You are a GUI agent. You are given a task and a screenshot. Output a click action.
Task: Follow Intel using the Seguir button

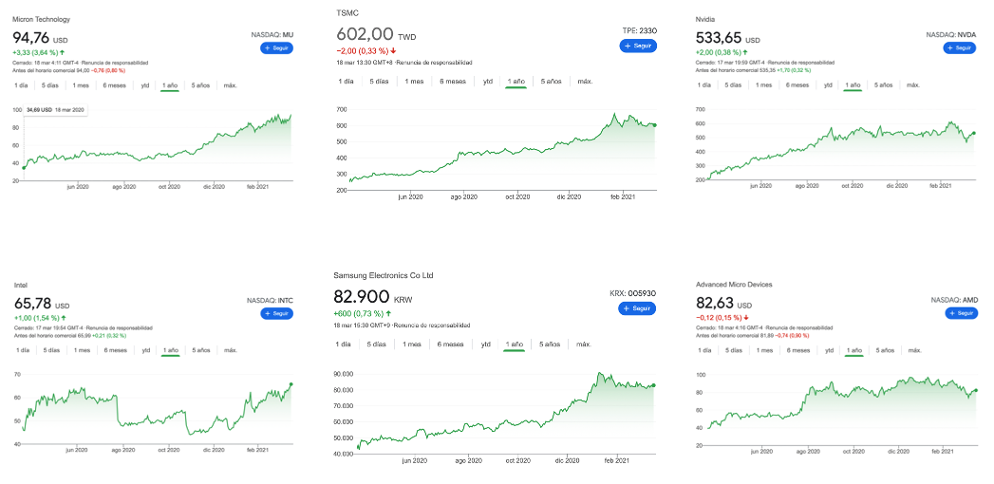click(277, 313)
